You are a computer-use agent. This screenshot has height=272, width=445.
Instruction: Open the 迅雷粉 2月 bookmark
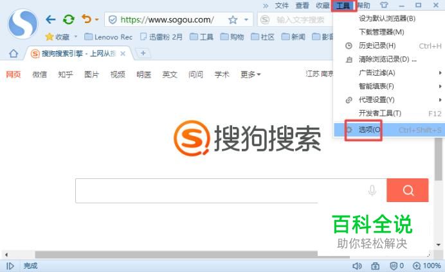tap(161, 37)
